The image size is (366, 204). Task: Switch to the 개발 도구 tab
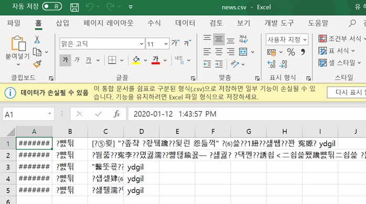279,23
